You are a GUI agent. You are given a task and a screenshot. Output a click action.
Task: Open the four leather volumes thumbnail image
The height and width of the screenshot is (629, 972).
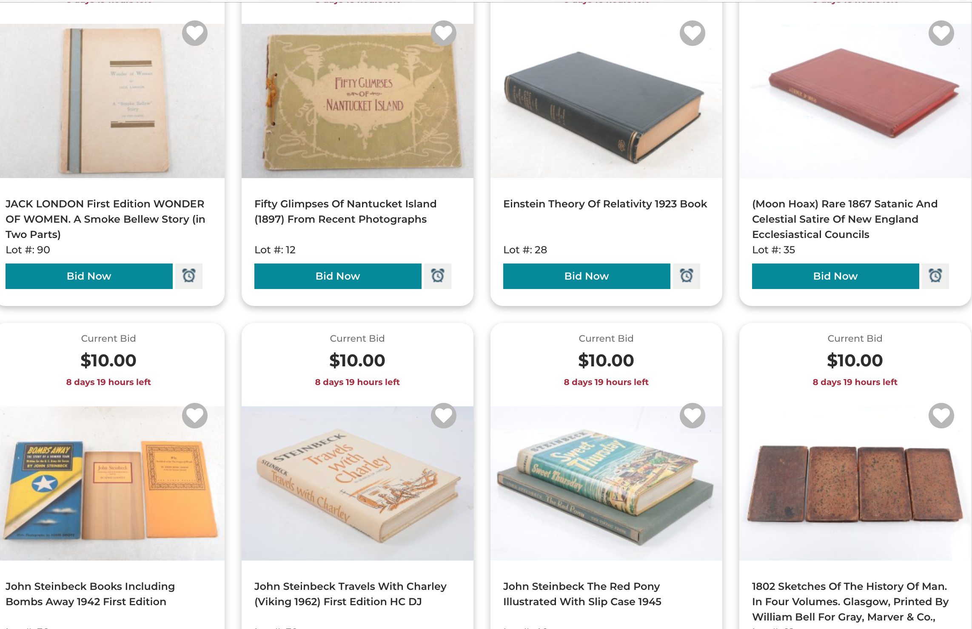click(x=855, y=484)
